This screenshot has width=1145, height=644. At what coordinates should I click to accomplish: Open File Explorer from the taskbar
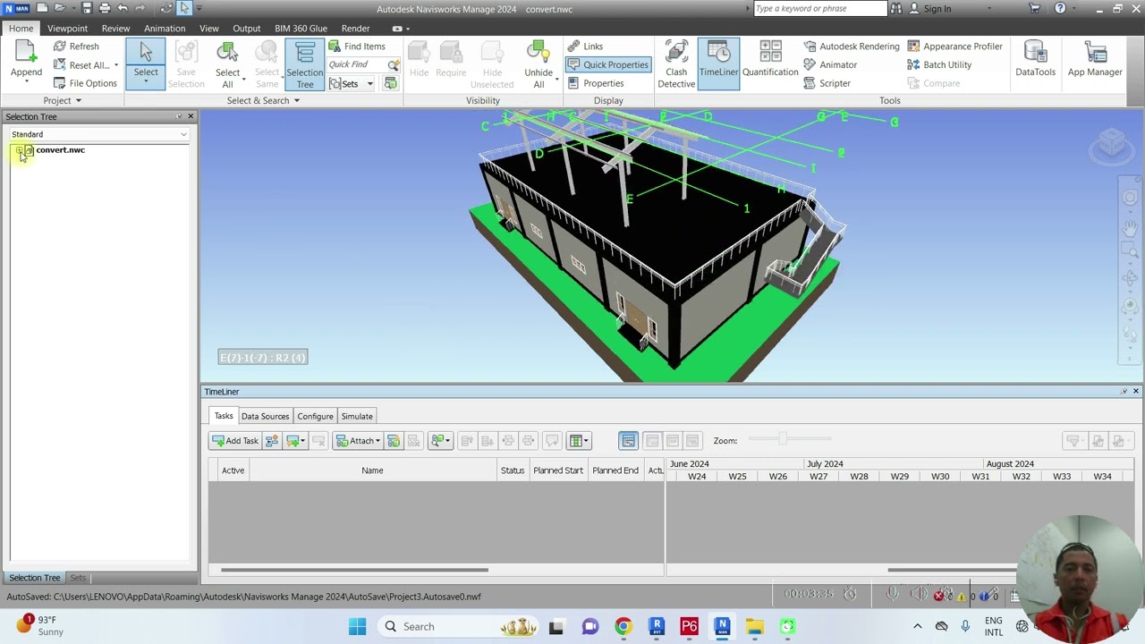click(754, 626)
